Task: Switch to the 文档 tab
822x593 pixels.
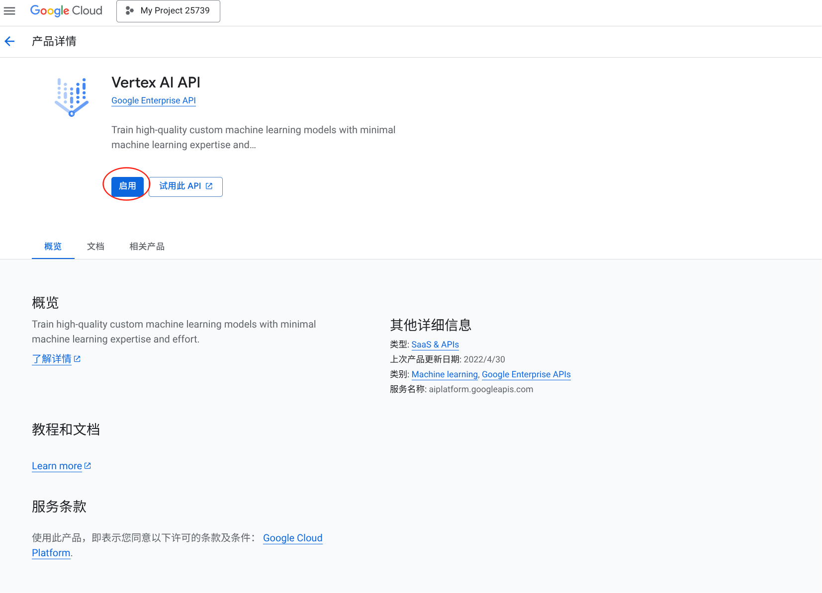Action: [x=95, y=247]
